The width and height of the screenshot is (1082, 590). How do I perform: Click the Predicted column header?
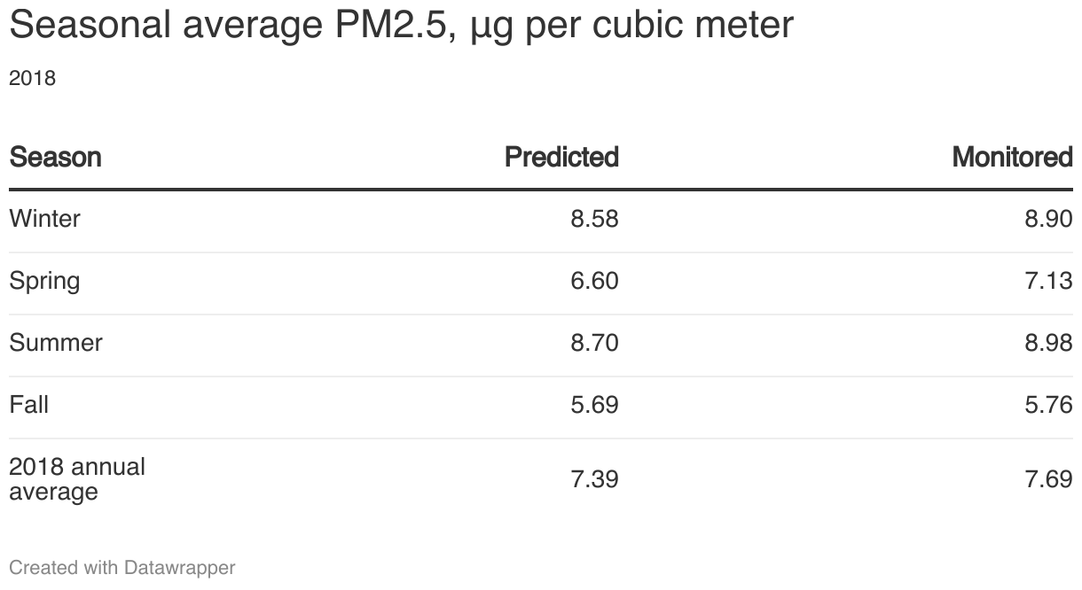(561, 158)
